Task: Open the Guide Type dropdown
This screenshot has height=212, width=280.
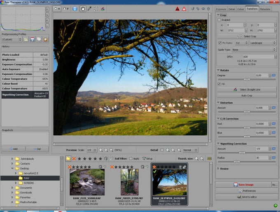Action: (254, 49)
